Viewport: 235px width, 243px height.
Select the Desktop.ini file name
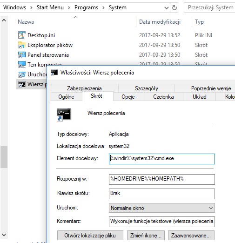pos(41,35)
